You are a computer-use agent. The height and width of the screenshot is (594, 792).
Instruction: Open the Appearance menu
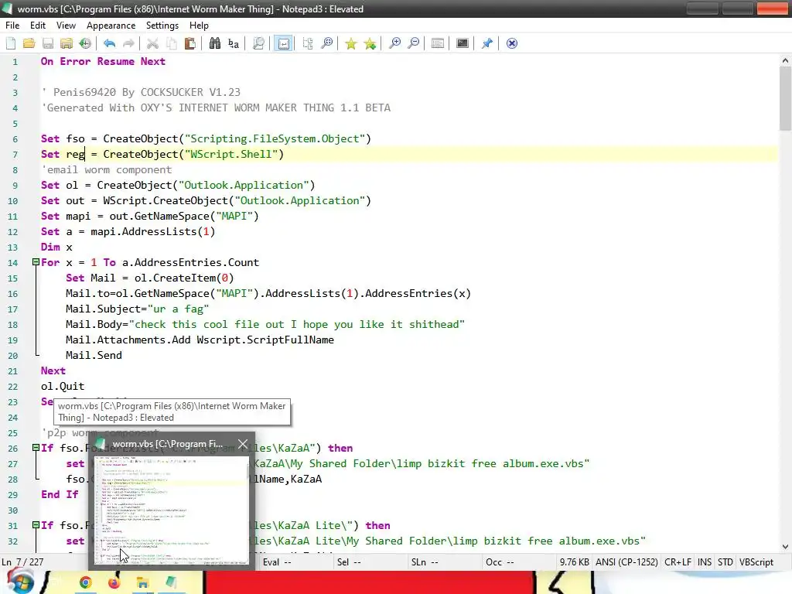point(111,26)
